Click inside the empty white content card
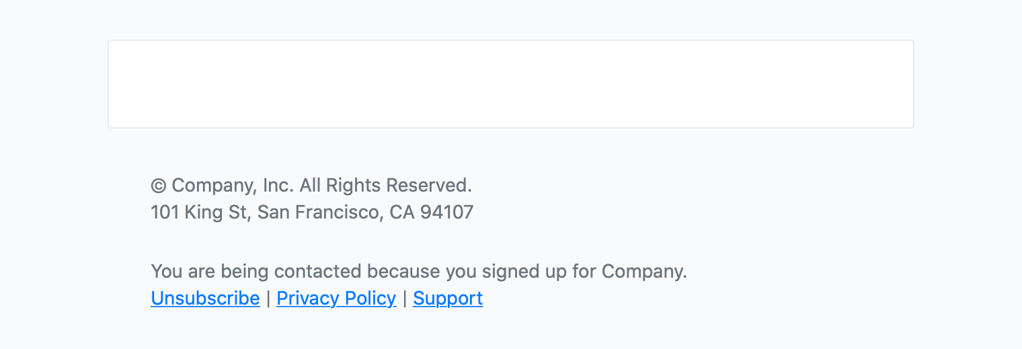The image size is (1022, 349). [x=511, y=84]
